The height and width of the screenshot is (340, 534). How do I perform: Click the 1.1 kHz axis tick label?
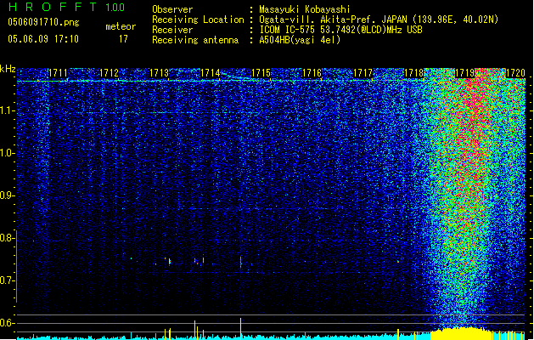(7, 110)
